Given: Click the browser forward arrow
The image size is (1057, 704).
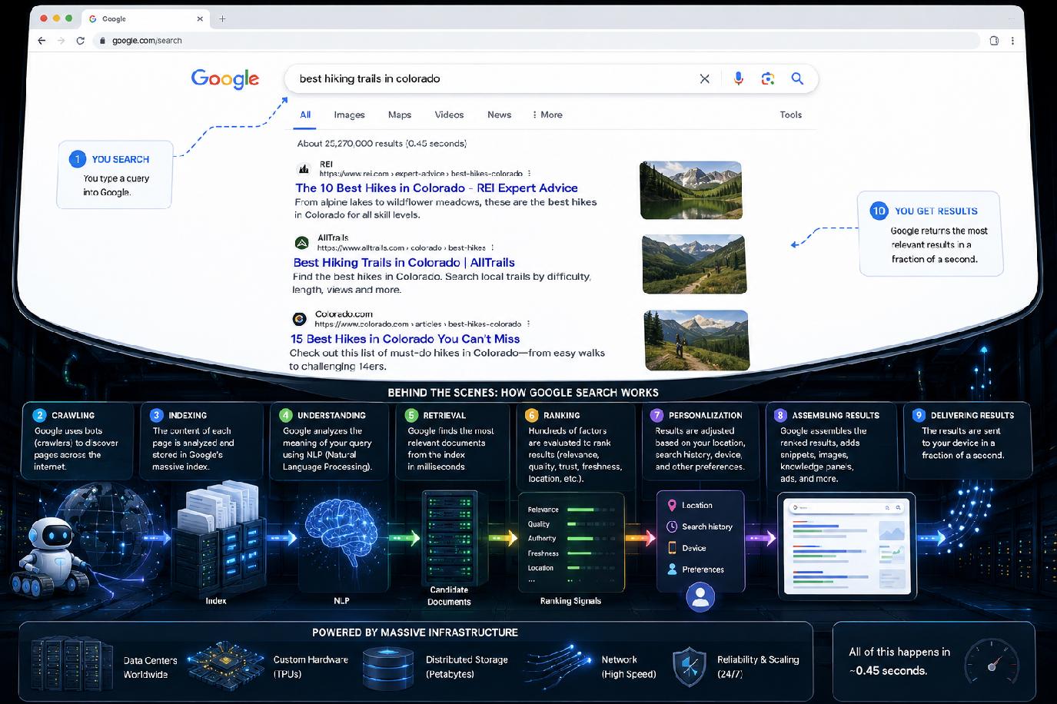Looking at the screenshot, I should 61,41.
